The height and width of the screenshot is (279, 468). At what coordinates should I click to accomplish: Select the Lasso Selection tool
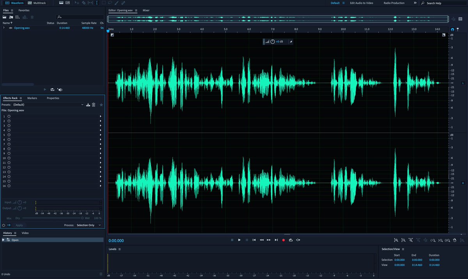pos(110,2)
